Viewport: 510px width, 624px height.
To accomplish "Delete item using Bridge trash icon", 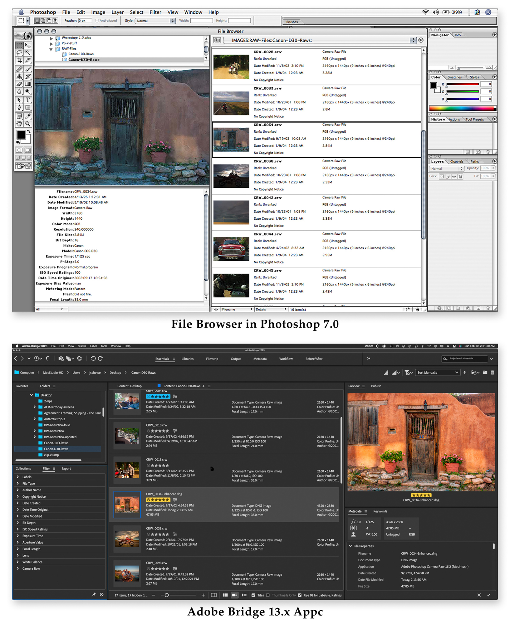I will click(493, 372).
